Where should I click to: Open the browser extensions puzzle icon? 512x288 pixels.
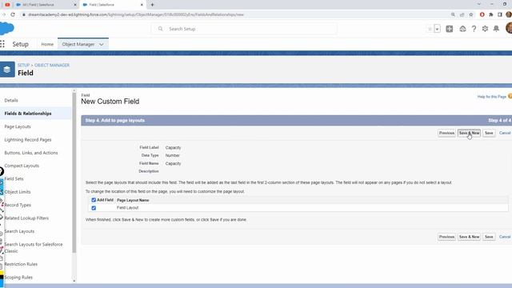pos(490,14)
